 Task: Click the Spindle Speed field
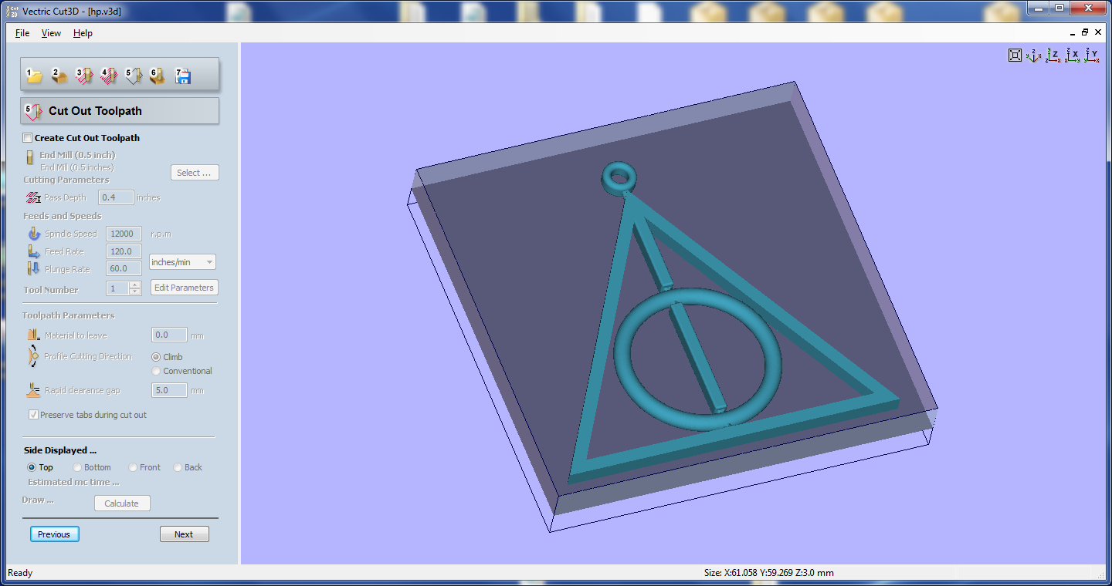point(124,234)
